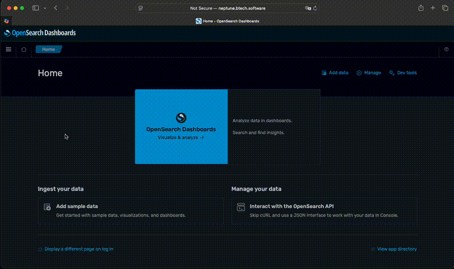The image size is (454, 269).
Task: Click Visualize & analyze link
Action: point(181,138)
